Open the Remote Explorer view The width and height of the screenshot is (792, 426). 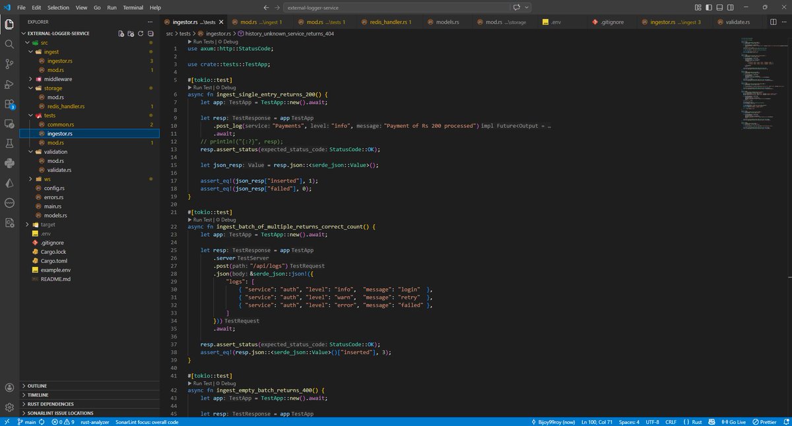[9, 123]
